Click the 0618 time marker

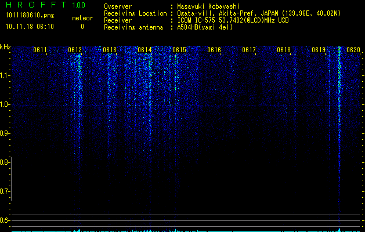(284, 50)
